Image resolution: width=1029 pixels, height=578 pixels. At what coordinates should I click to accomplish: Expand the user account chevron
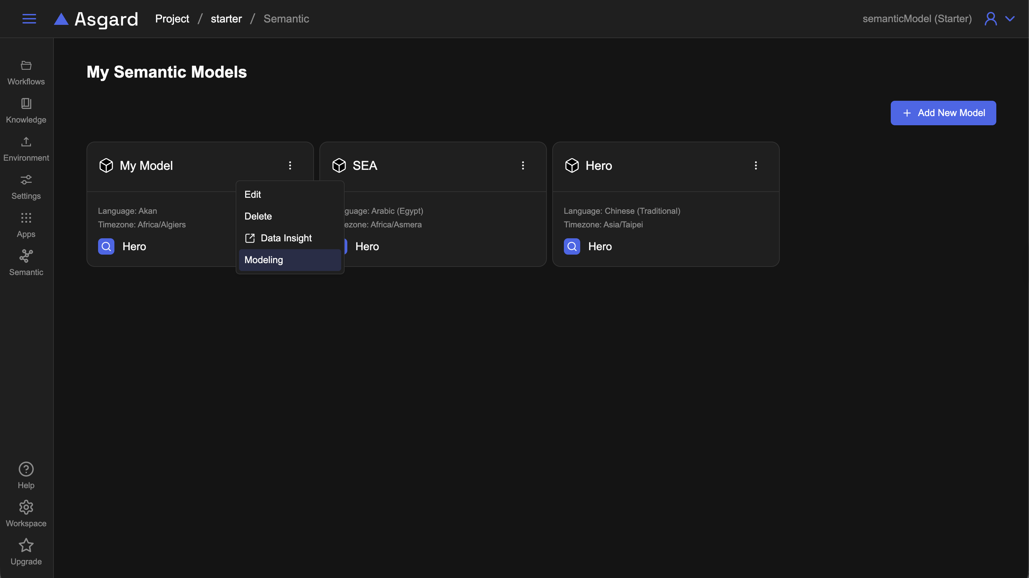coord(1010,19)
